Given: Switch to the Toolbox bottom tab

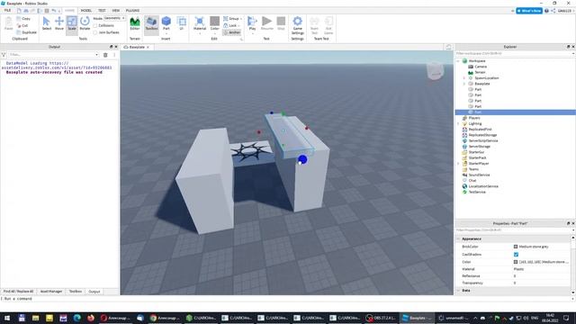Looking at the screenshot, I should point(76,292).
